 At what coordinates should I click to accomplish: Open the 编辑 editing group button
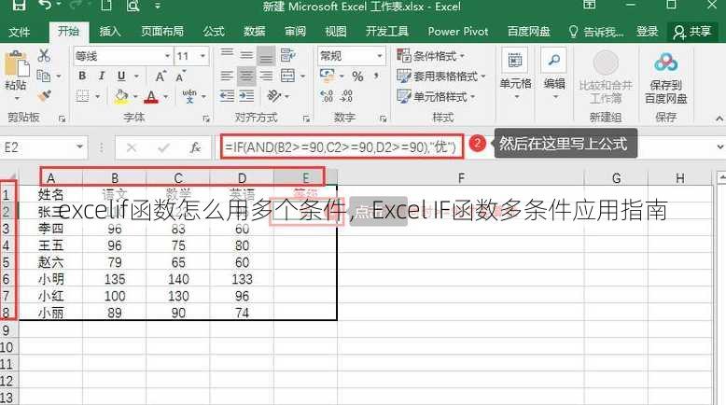[554, 74]
